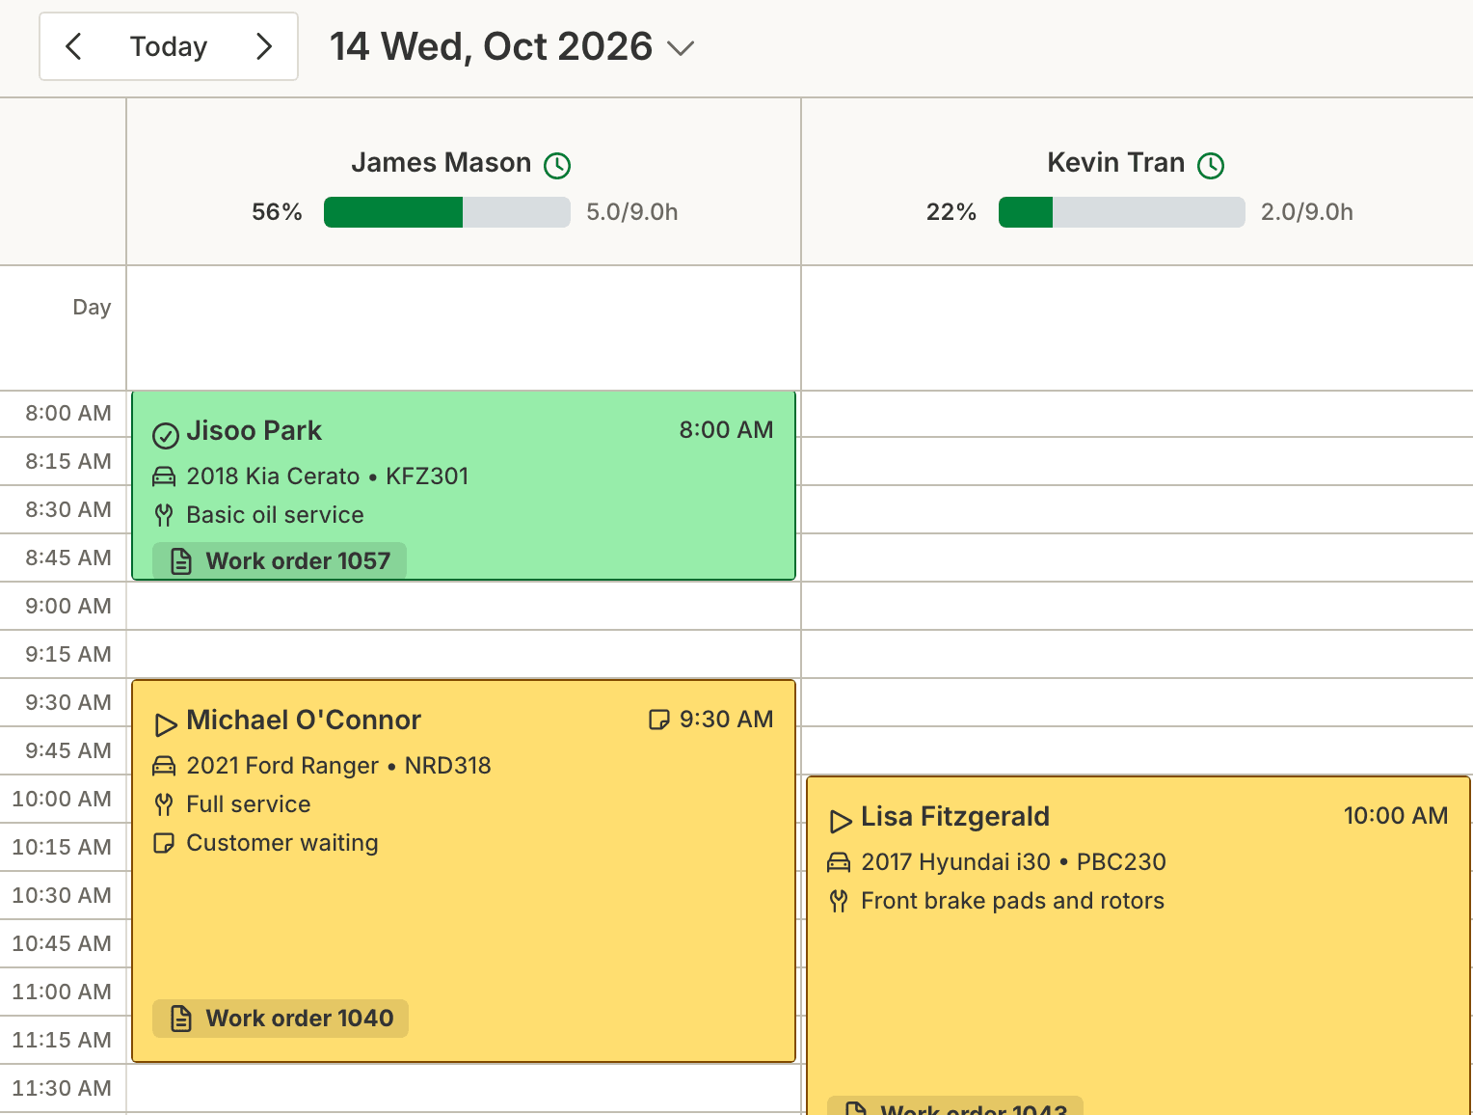Click wrench icon beside Basic oil service

(164, 515)
